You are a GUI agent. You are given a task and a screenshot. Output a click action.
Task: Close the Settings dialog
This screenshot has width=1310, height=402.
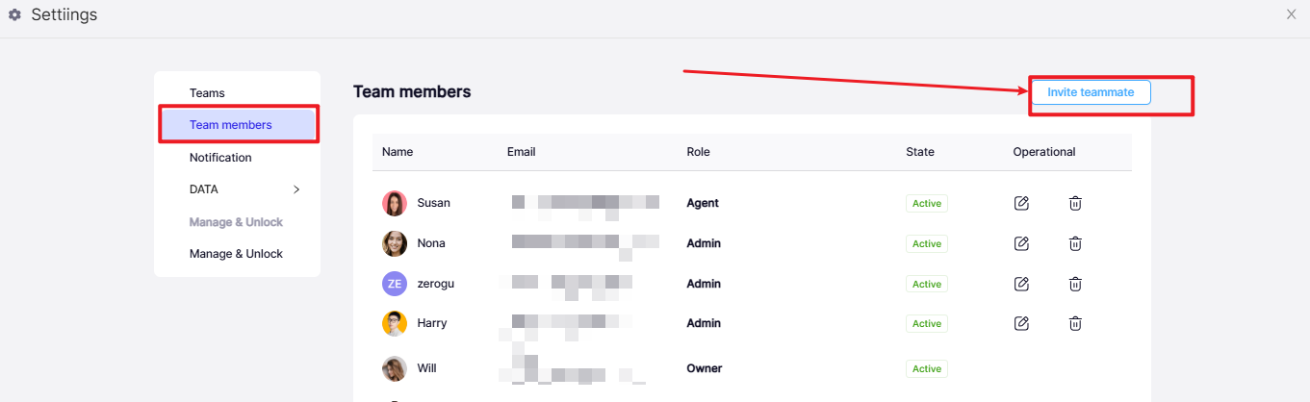click(x=1292, y=14)
